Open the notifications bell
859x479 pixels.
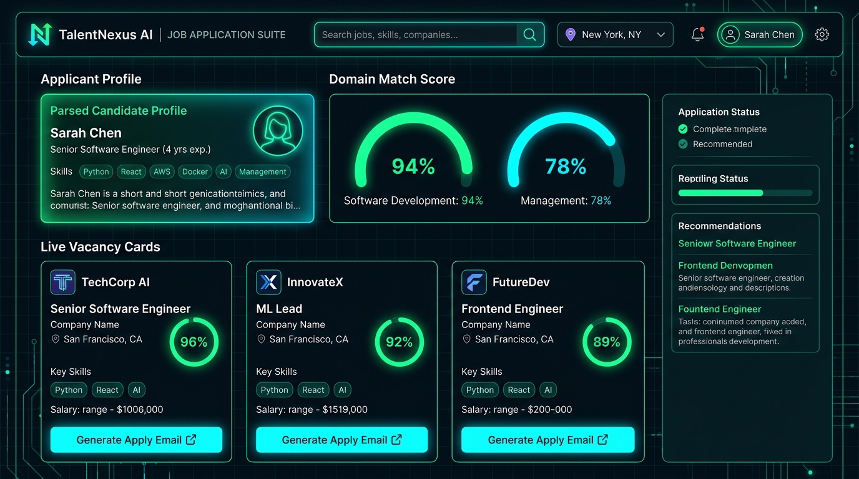[698, 35]
